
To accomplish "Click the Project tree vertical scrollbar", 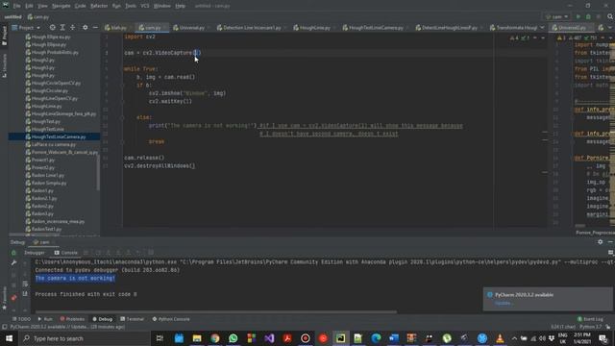I will point(98,172).
